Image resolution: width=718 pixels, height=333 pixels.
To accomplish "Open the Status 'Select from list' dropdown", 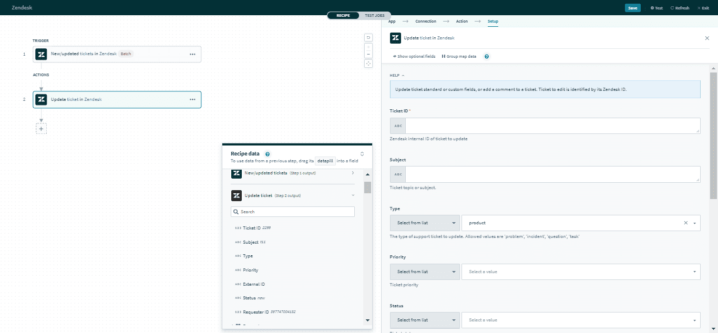I will point(425,320).
